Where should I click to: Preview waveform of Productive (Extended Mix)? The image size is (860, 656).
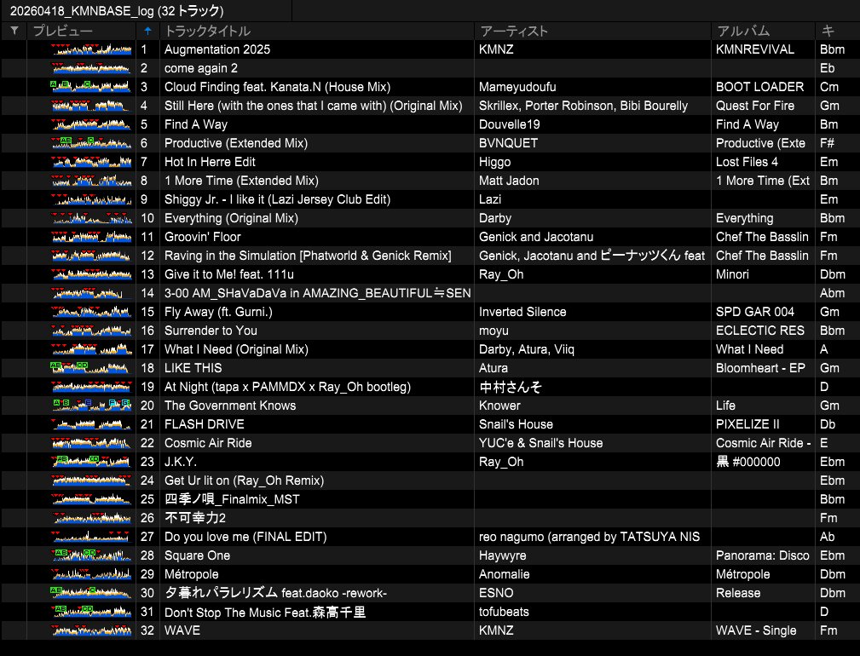[x=91, y=143]
